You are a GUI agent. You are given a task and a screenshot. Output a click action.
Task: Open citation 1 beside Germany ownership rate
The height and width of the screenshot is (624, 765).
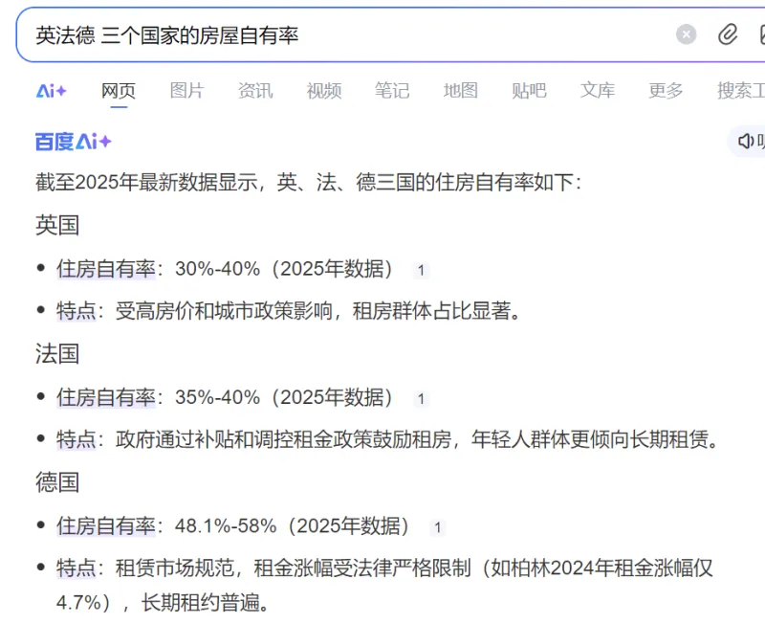437,527
